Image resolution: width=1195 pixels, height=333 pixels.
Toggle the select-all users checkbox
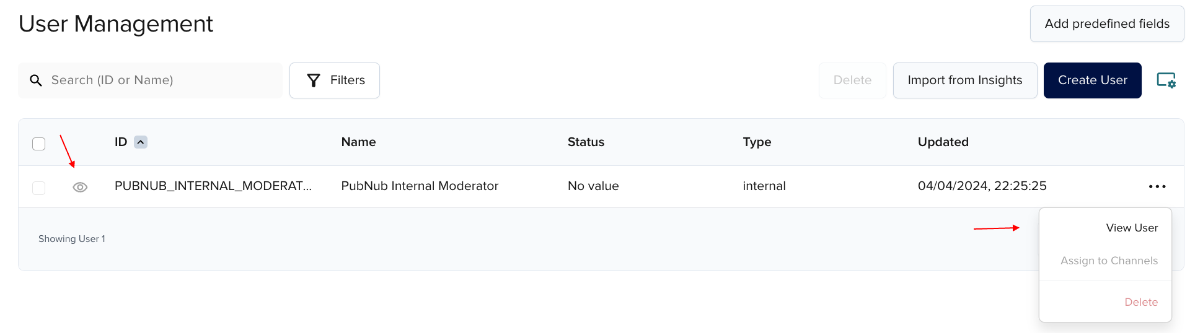coord(39,144)
